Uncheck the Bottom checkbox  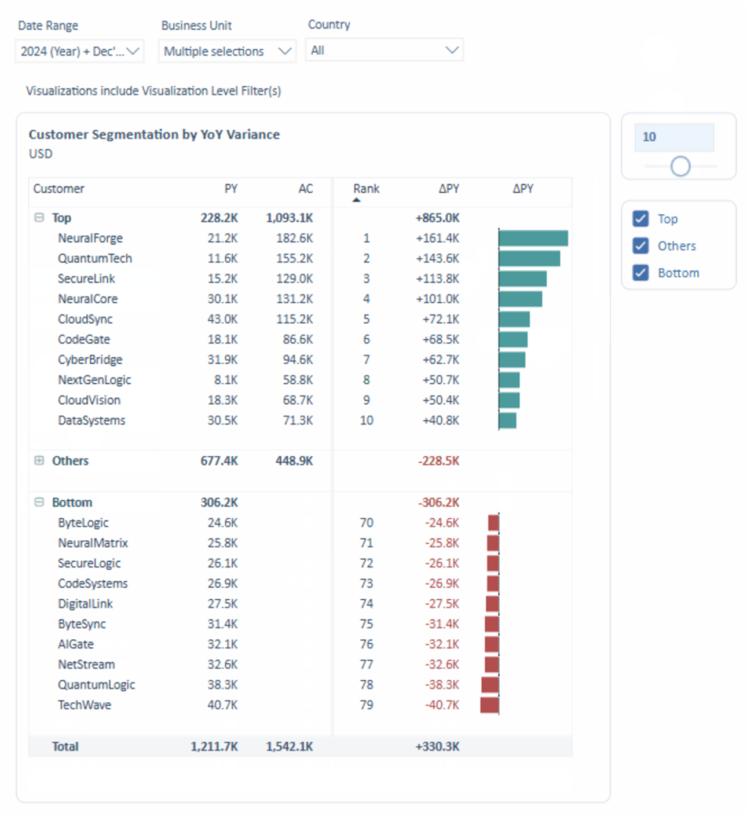pyautogui.click(x=640, y=272)
